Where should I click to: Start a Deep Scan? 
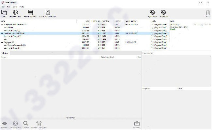point(164,13)
